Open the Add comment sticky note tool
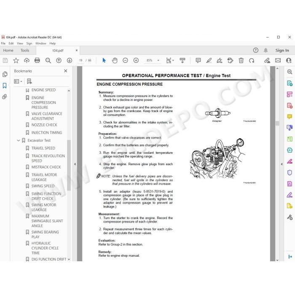 pyautogui.click(x=198, y=60)
